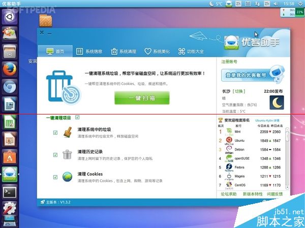The height and width of the screenshot is (228, 305).
Task: Toggle the 一键清理项目 select-all checkbox
Action: (x=77, y=118)
